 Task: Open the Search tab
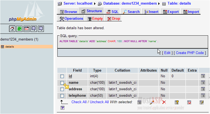click(x=131, y=12)
